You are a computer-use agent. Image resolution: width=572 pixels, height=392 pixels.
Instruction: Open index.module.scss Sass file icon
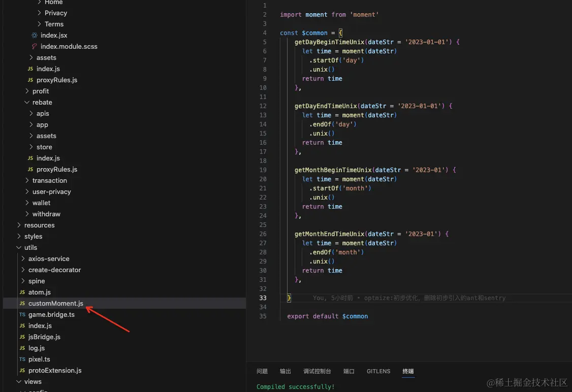(35, 46)
